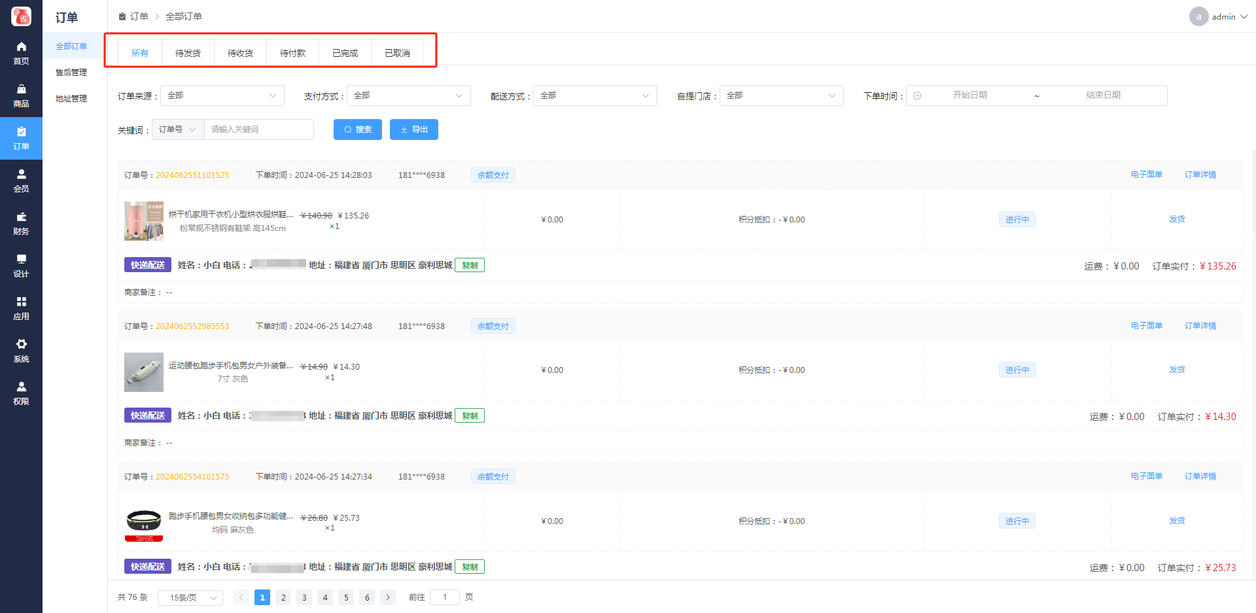Switch to the 已完成 tab

coord(345,53)
